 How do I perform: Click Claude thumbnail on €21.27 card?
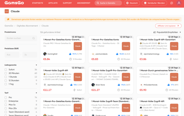126,77
